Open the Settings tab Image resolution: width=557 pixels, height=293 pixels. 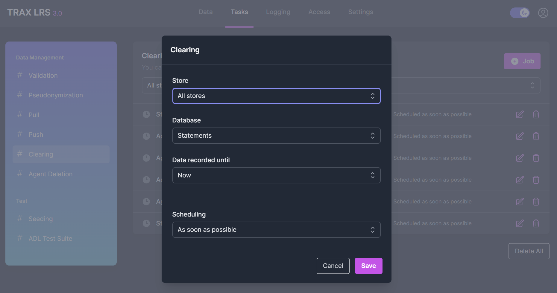point(360,12)
